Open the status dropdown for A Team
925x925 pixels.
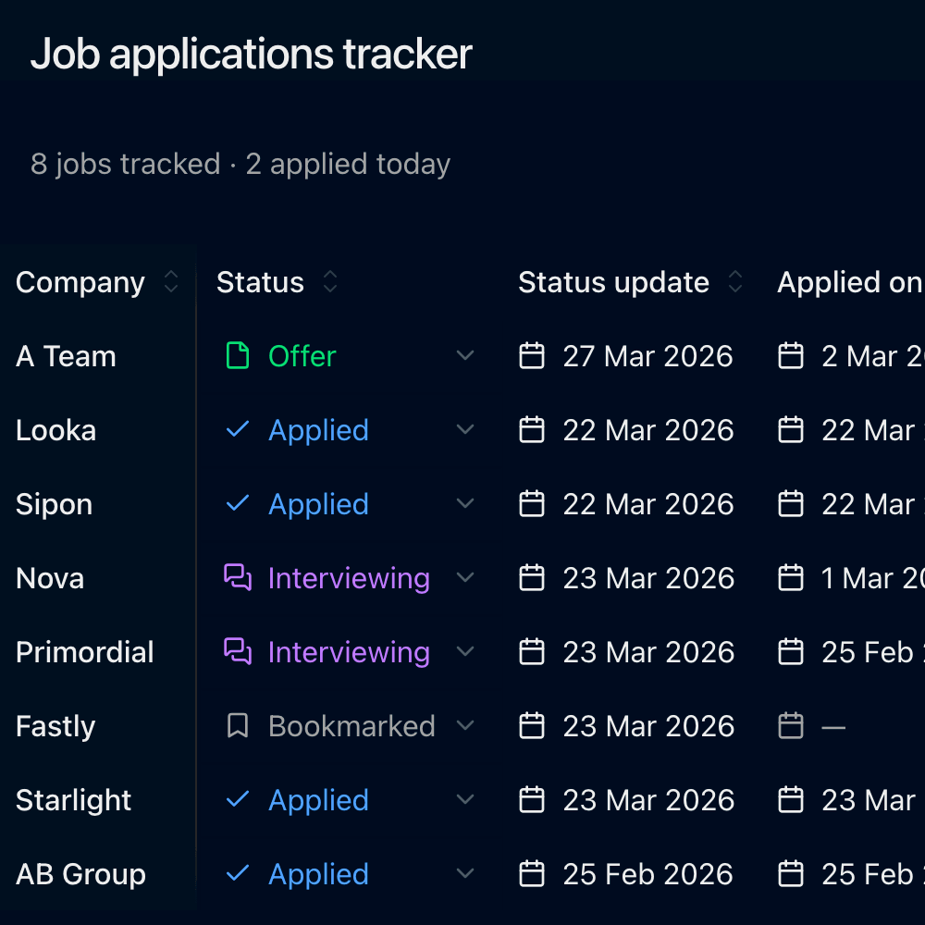465,355
